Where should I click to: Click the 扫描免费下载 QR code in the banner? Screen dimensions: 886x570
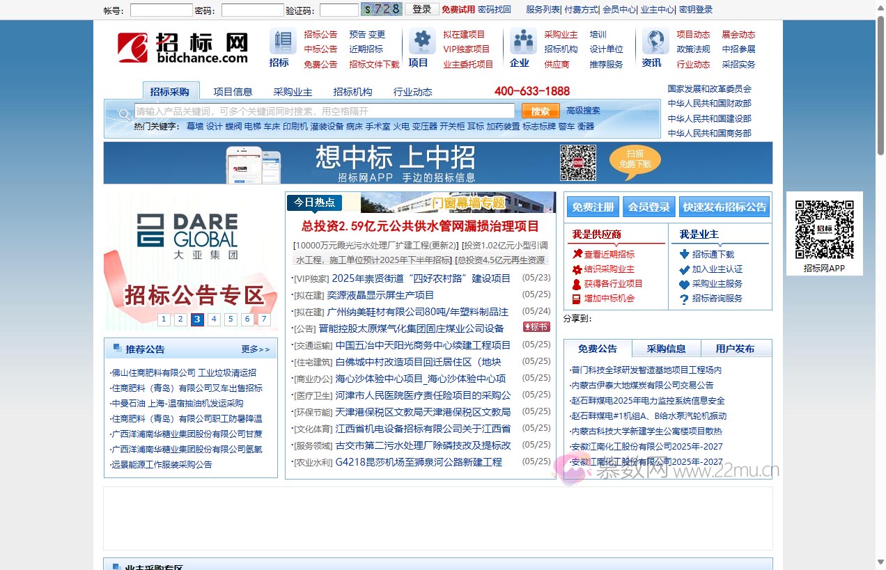[x=579, y=162]
